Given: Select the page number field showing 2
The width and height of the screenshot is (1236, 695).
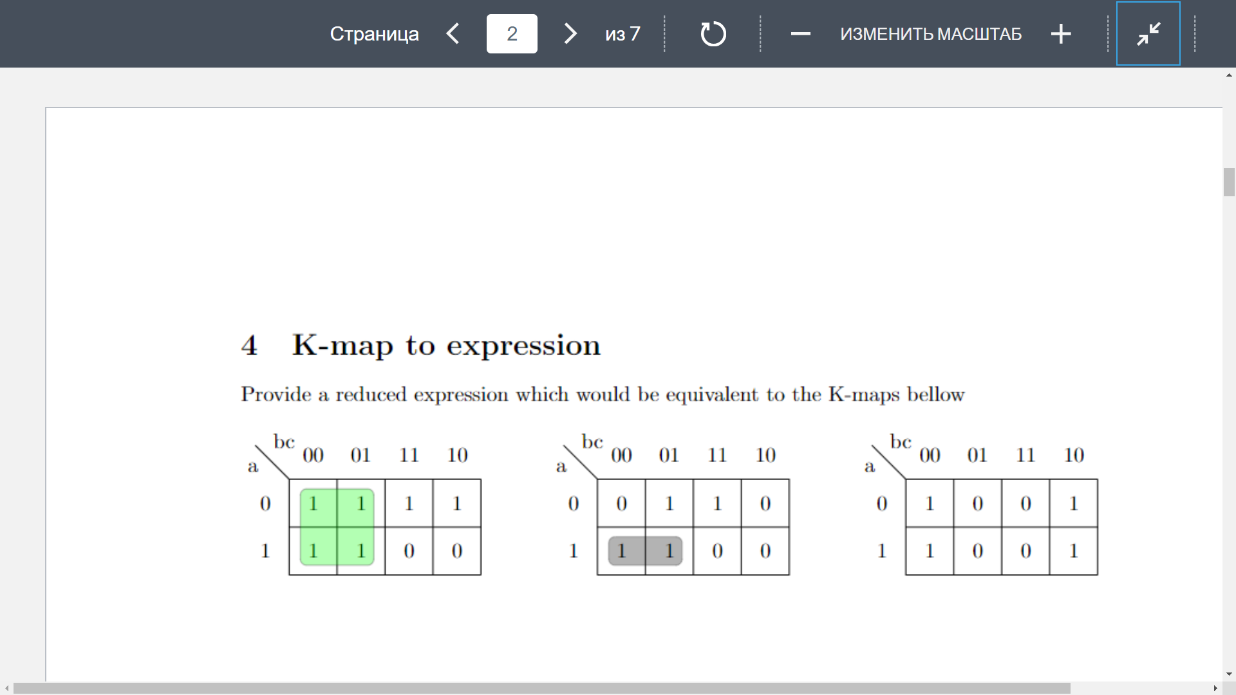Looking at the screenshot, I should coord(512,34).
